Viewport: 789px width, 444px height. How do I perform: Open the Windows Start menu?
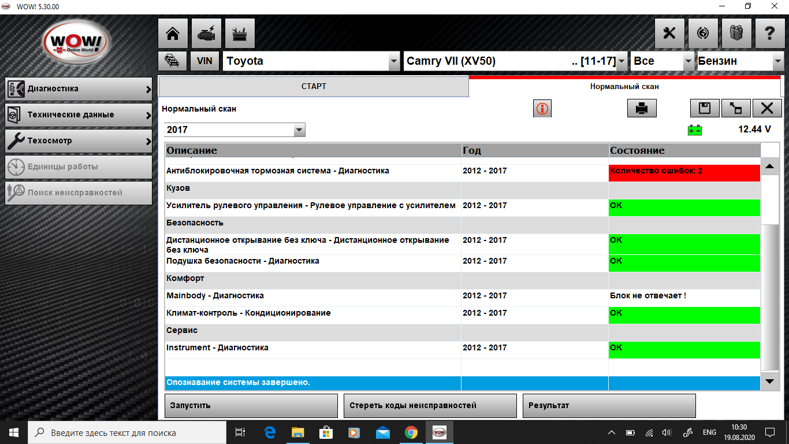(14, 432)
